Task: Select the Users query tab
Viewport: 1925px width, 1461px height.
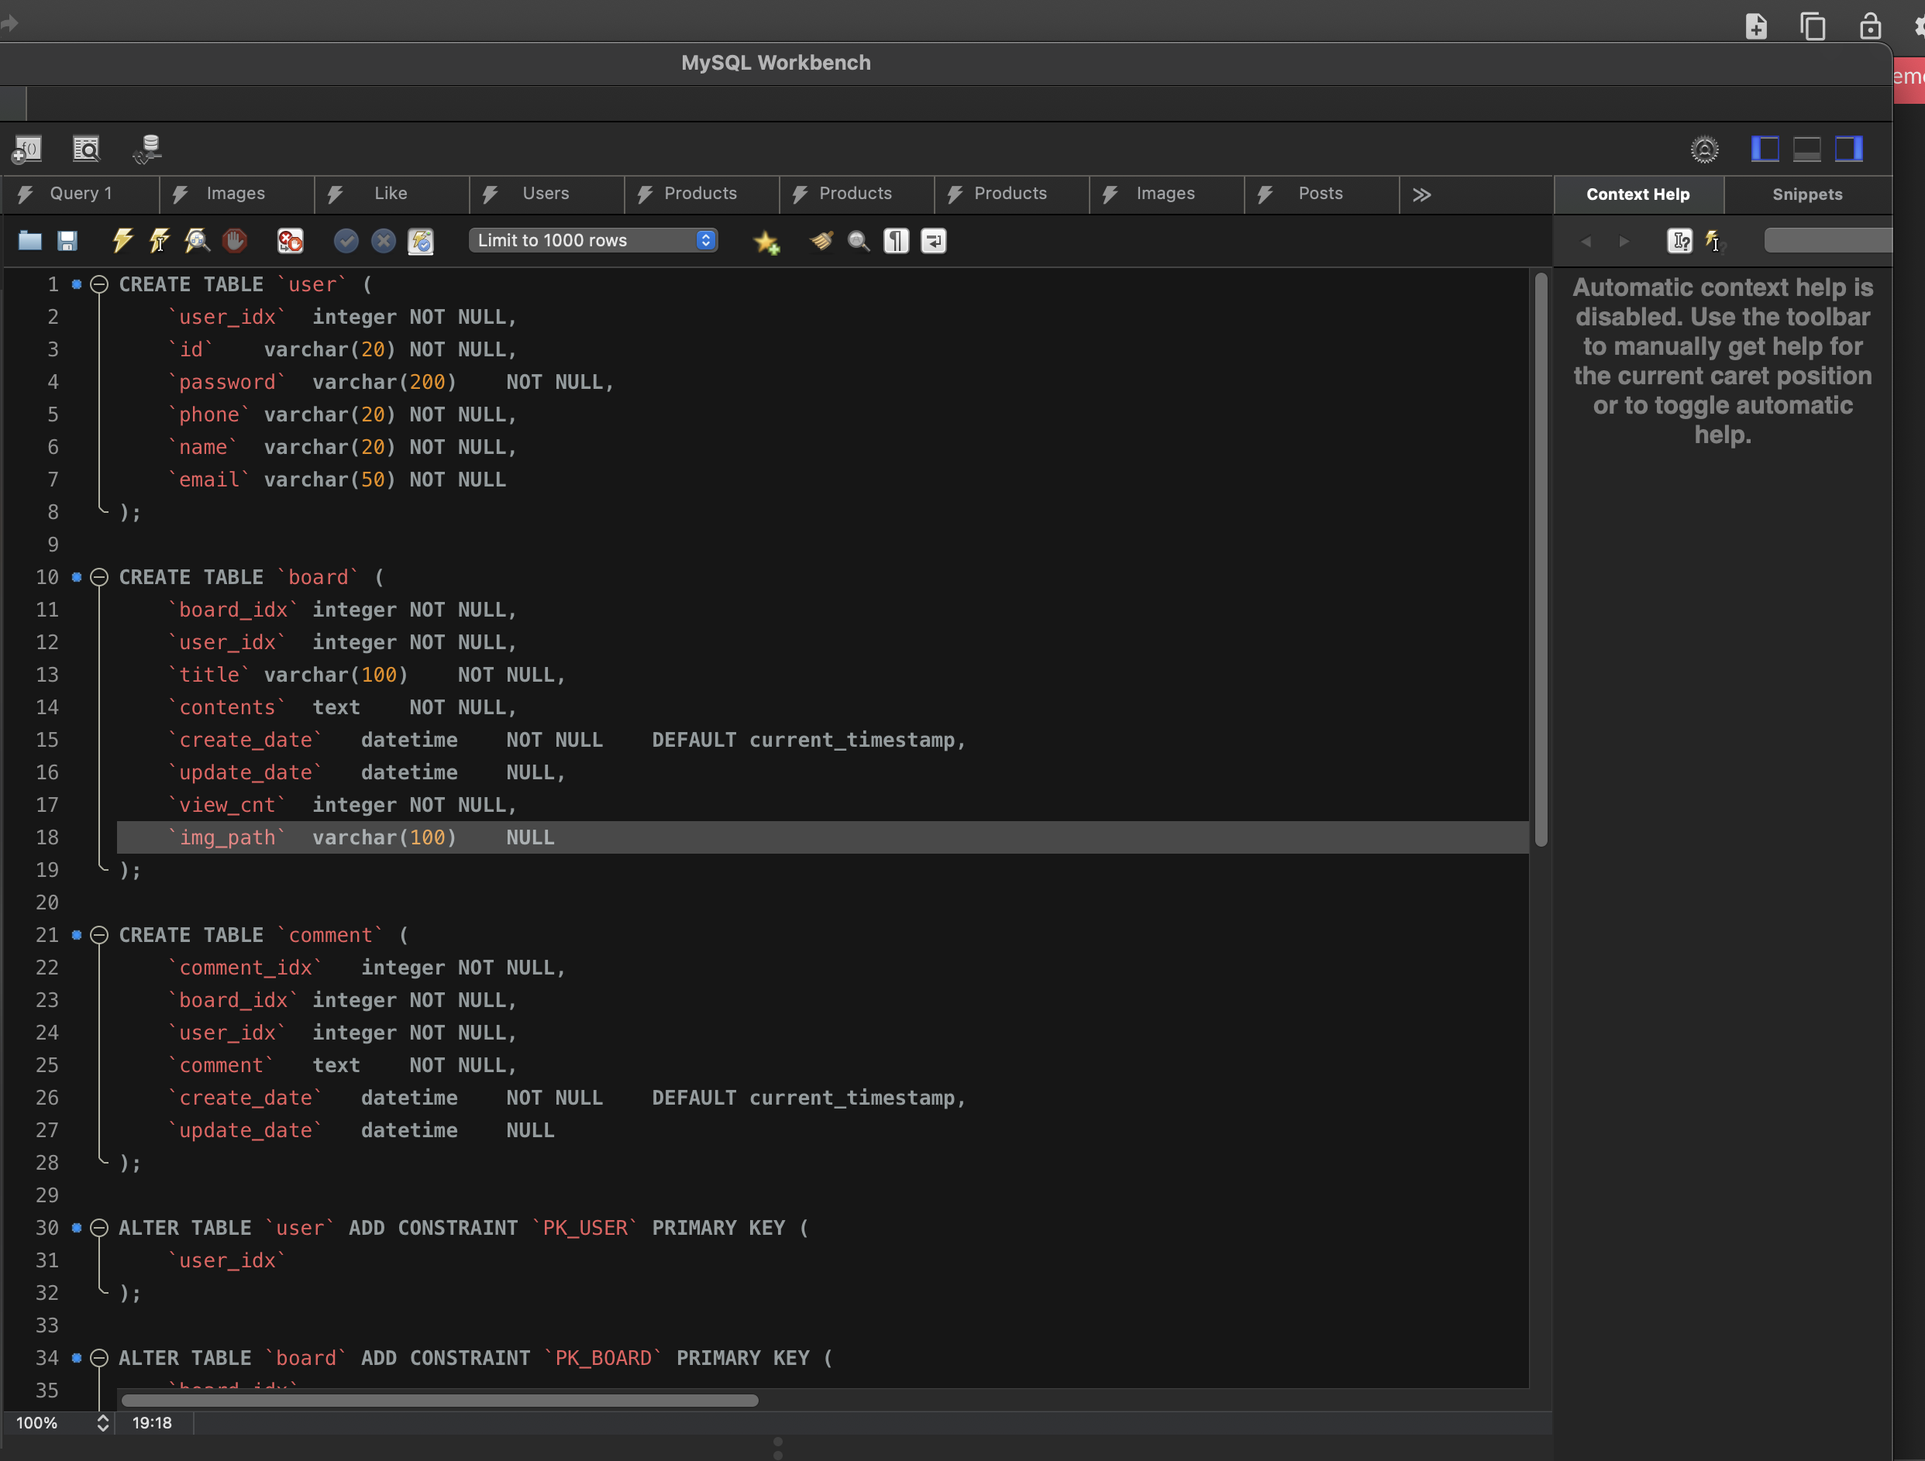Action: click(x=546, y=194)
